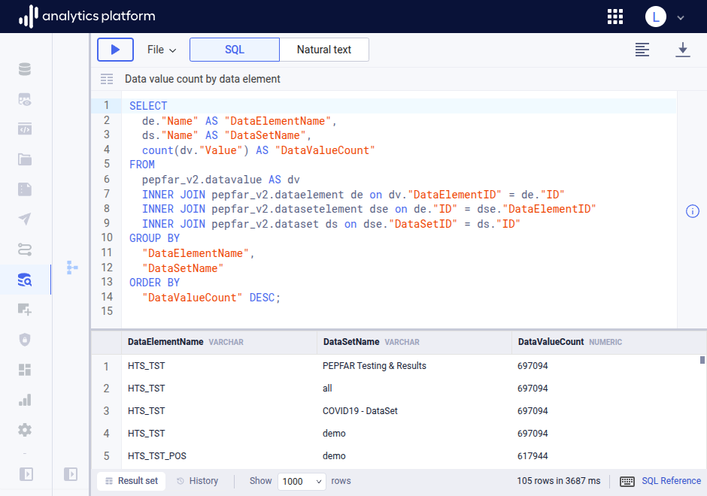The height and width of the screenshot is (496, 707).
Task: Expand the main sidebar with bottom arrow
Action: point(26,474)
